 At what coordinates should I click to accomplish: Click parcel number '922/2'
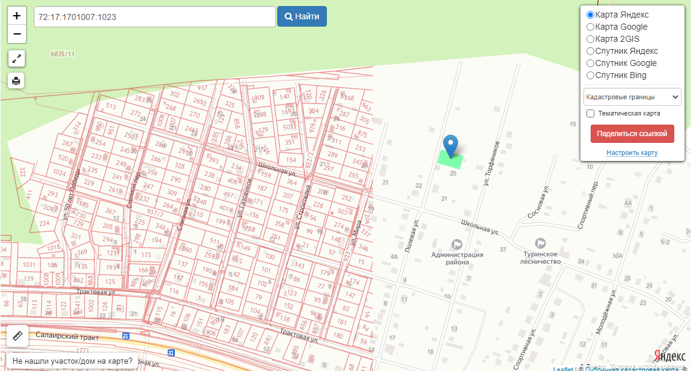pyautogui.click(x=309, y=159)
